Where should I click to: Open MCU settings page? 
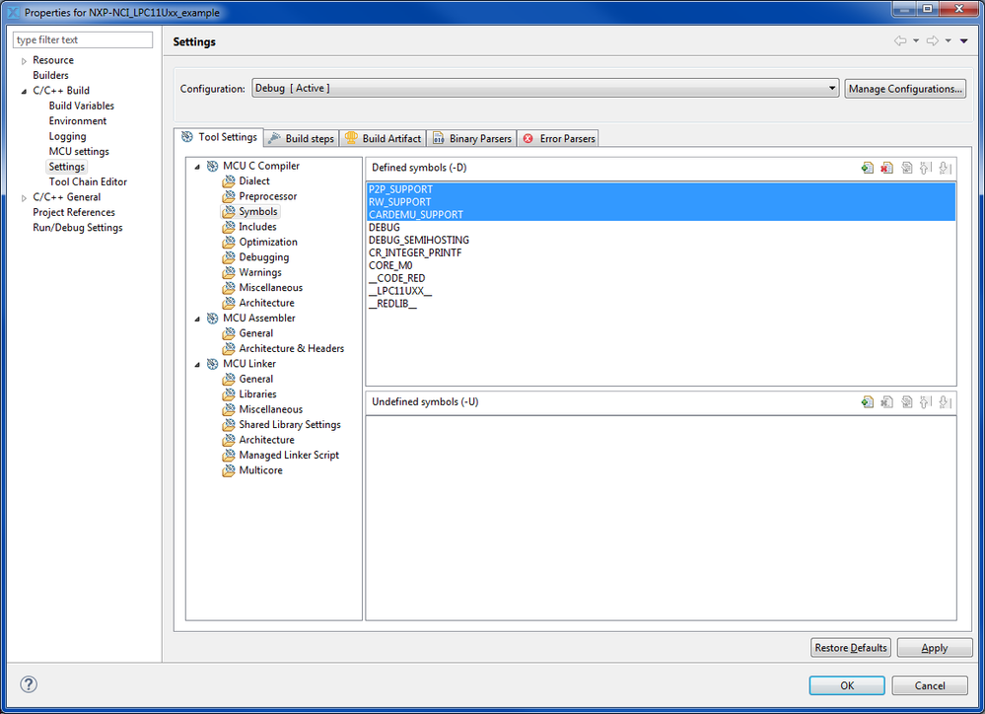(79, 152)
